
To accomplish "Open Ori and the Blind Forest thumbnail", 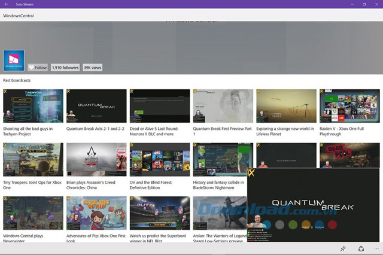I will pos(160,159).
